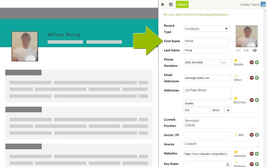The width and height of the screenshot is (267, 167).
Task: Add another address row
Action: (257, 100)
